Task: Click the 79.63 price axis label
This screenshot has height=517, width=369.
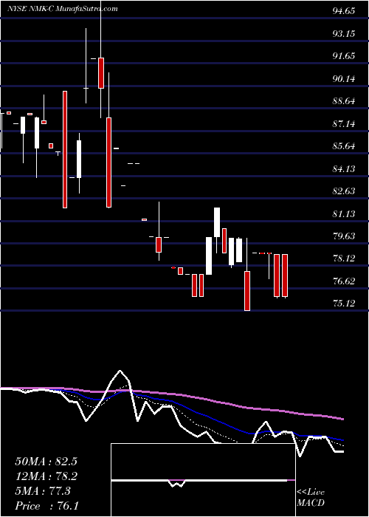Action: 344,236
